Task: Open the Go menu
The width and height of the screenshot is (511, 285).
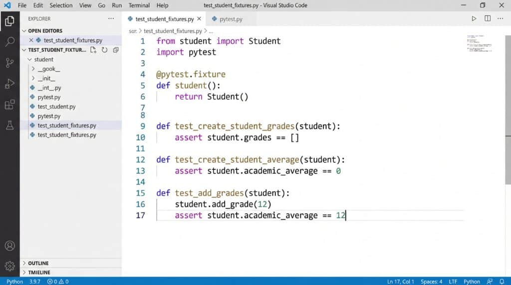Action: (x=102, y=5)
